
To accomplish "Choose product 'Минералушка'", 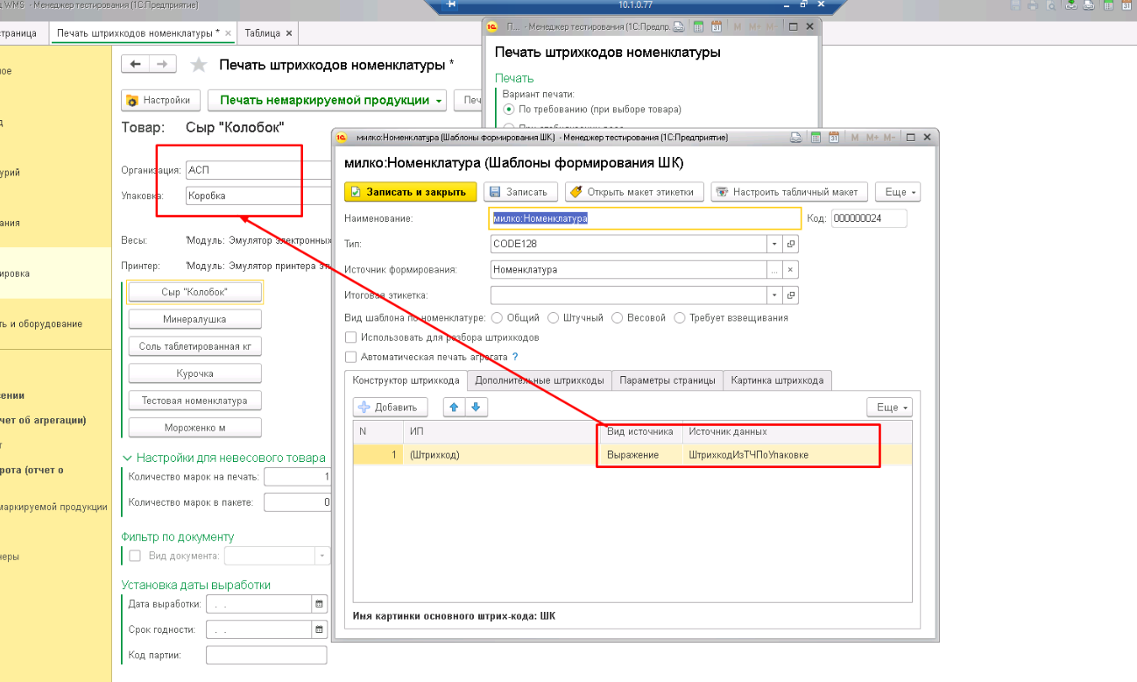I will click(194, 319).
